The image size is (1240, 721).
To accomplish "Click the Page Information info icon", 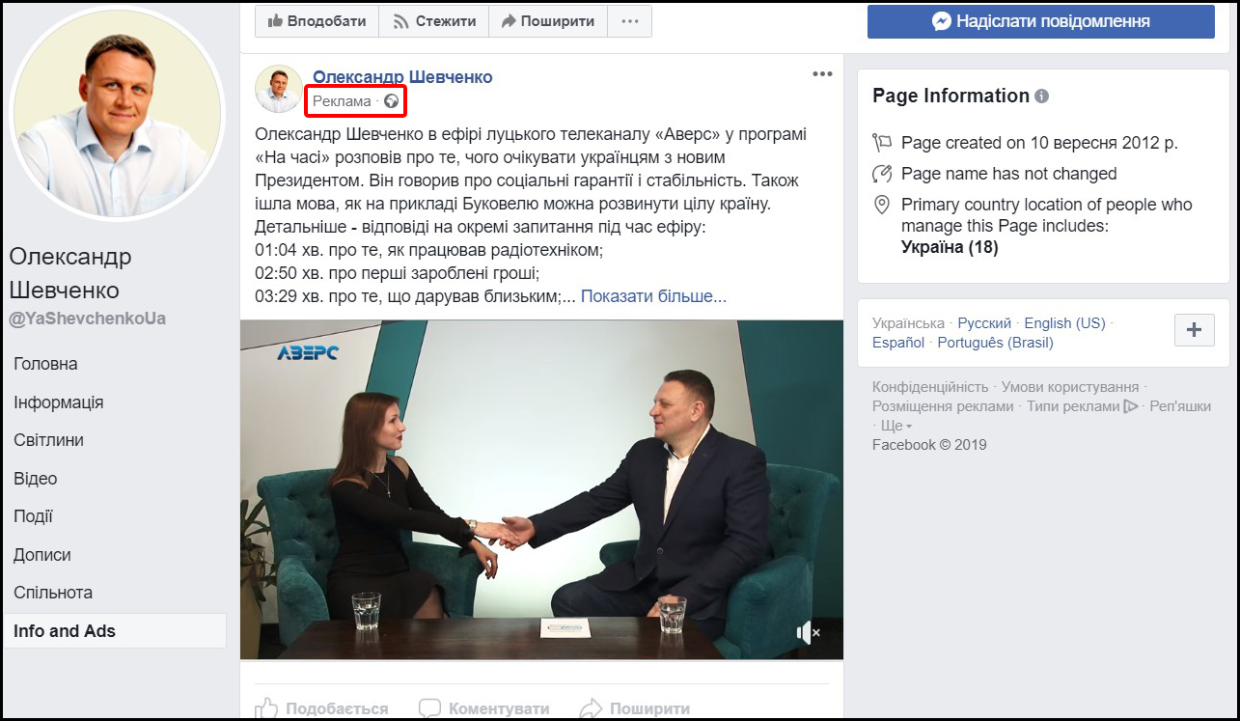I will tap(1041, 97).
